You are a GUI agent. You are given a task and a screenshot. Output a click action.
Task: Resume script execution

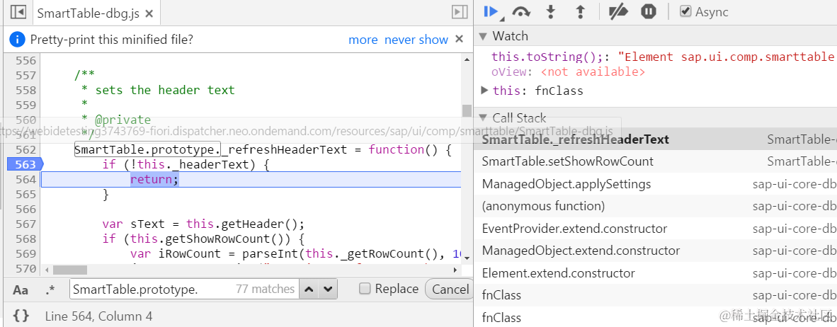[491, 12]
